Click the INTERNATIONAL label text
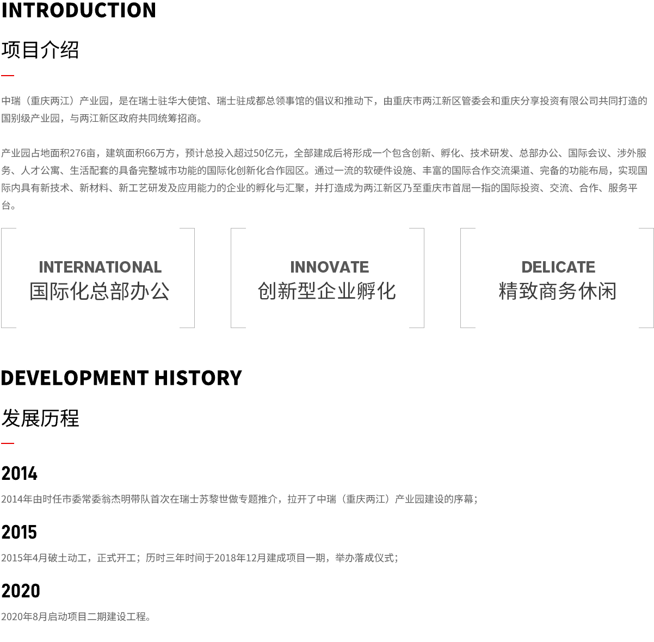This screenshot has height=642, width=654. (x=100, y=267)
